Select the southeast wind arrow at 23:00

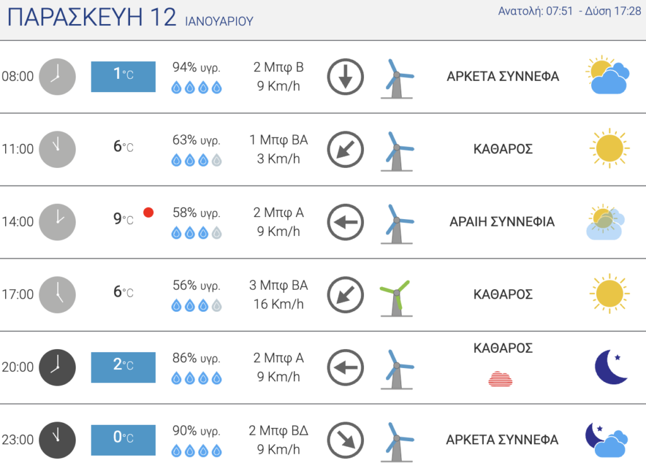[x=345, y=440]
